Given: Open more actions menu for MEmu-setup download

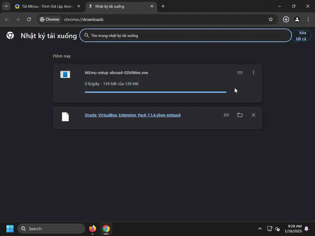Looking at the screenshot, I should 253,73.
